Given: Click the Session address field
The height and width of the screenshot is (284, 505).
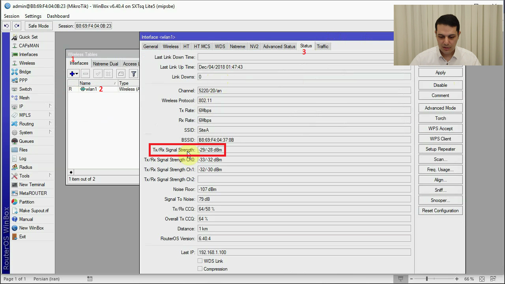Looking at the screenshot, I should 94,26.
